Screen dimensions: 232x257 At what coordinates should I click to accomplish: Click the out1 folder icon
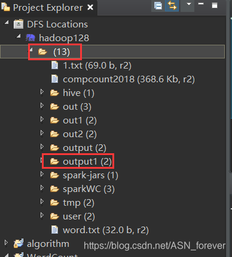(x=54, y=120)
